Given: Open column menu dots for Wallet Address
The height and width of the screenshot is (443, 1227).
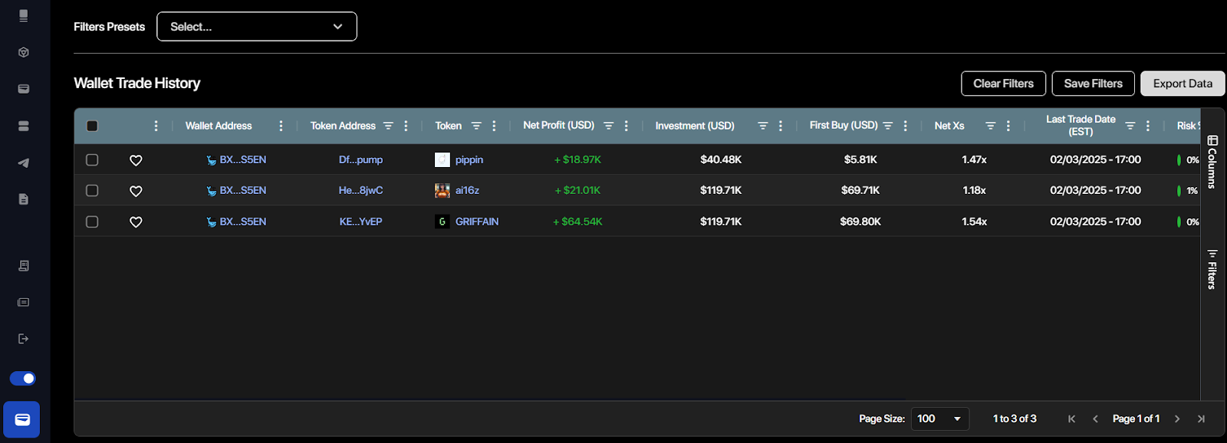Looking at the screenshot, I should point(281,126).
